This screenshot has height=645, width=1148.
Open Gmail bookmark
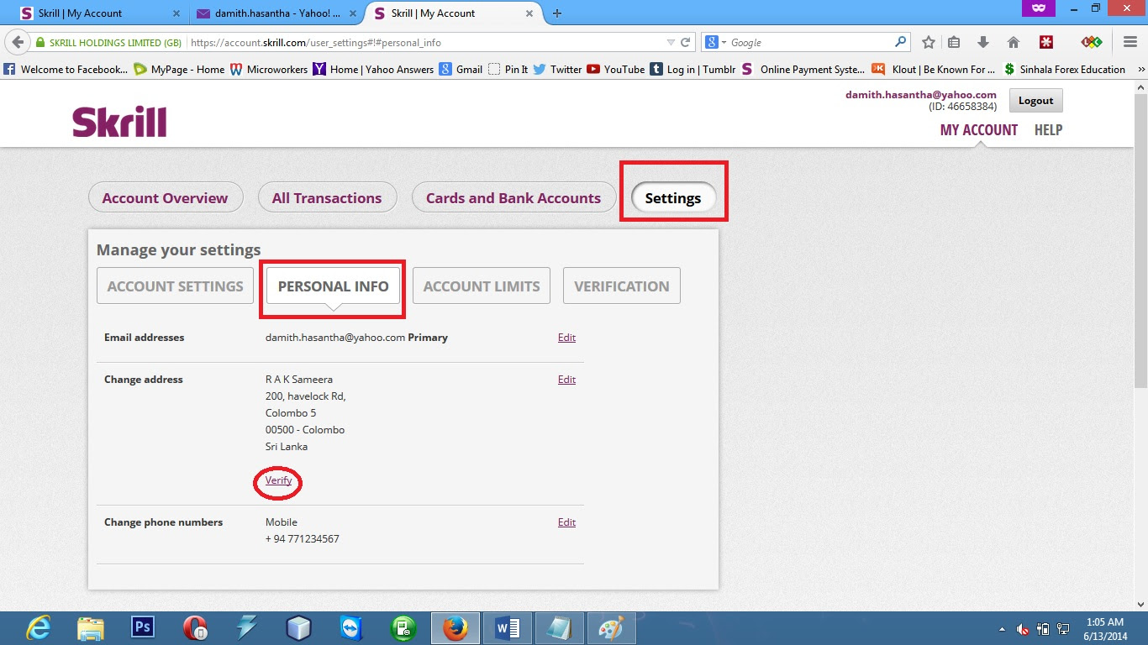click(x=461, y=69)
